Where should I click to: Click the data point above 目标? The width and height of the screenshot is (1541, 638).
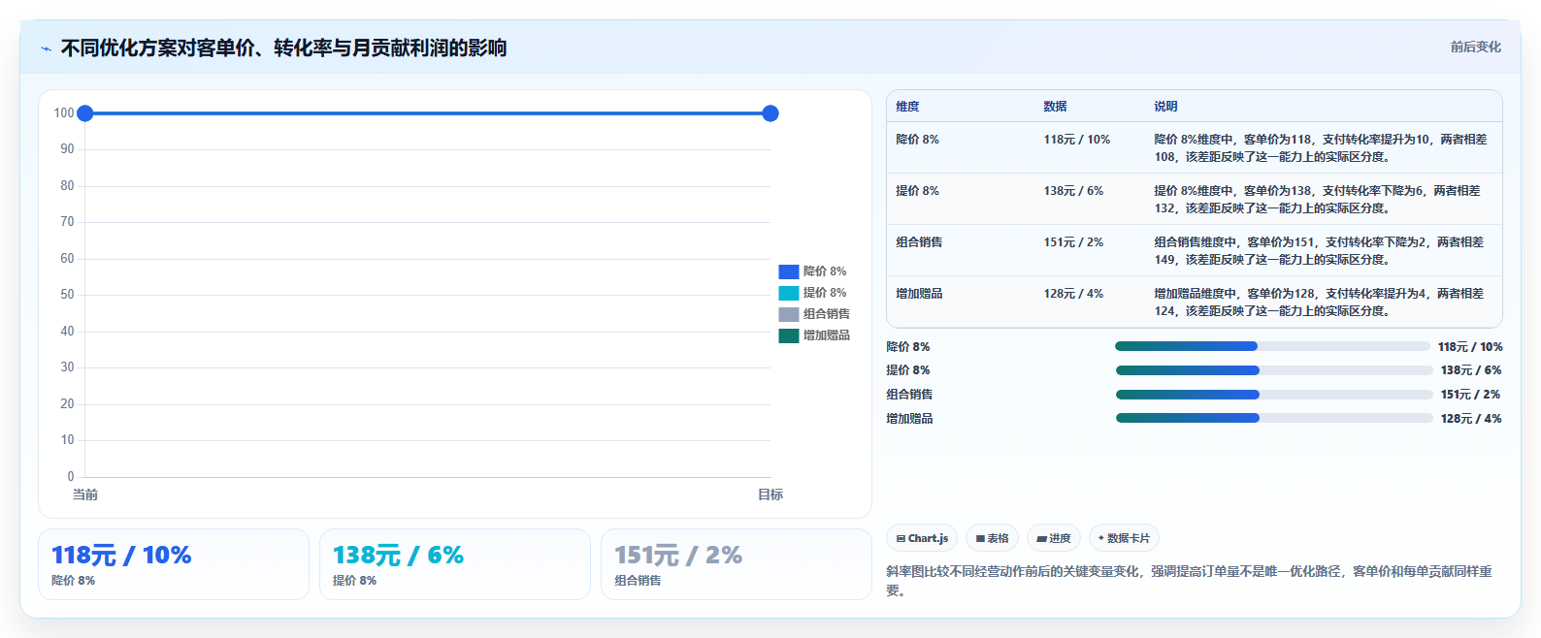pos(770,113)
